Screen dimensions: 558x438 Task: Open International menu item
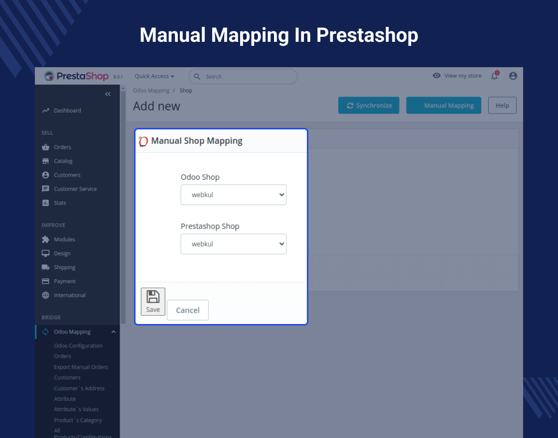pos(70,295)
